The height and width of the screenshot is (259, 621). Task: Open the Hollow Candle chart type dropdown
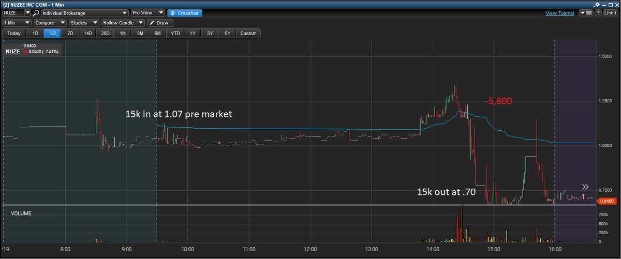[123, 23]
